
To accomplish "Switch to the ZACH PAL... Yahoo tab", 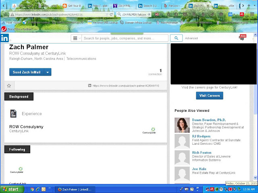I will [x=123, y=6].
